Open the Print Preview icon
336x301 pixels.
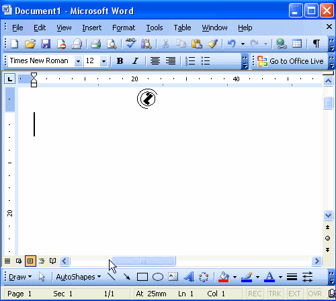112,44
